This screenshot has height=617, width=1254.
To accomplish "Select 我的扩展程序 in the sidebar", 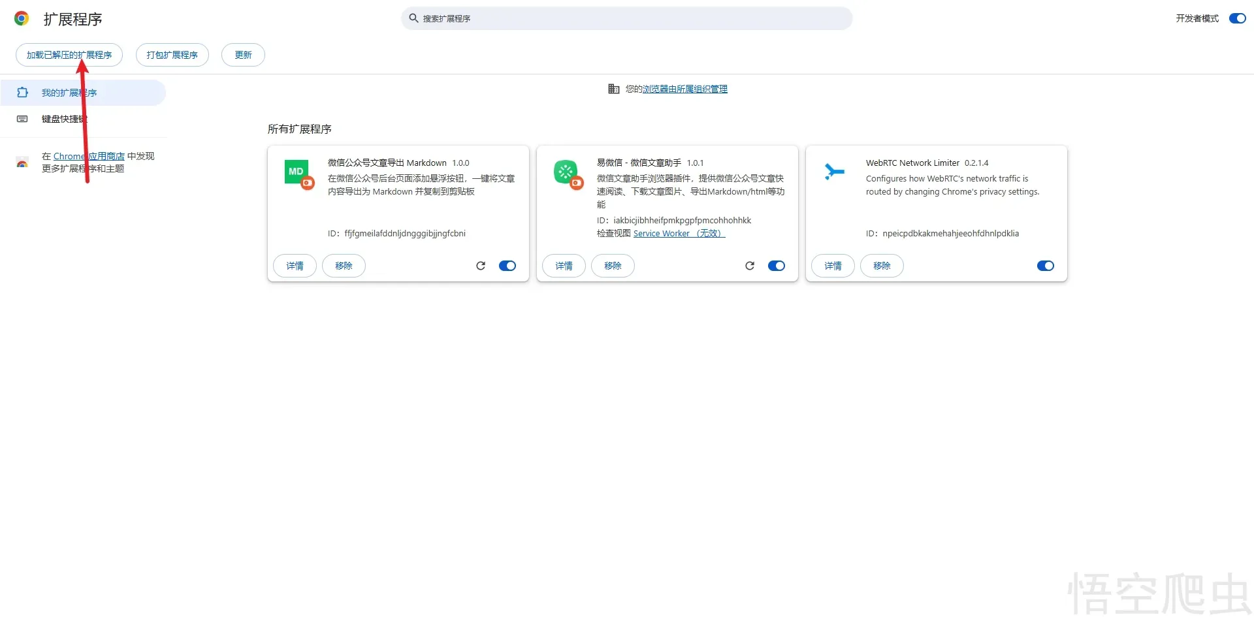I will click(x=69, y=93).
